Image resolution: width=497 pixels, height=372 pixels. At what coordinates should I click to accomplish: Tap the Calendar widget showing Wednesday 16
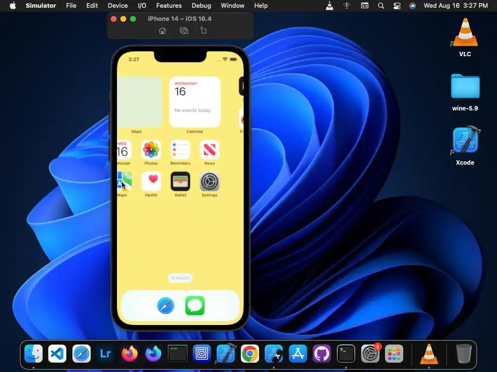click(195, 102)
